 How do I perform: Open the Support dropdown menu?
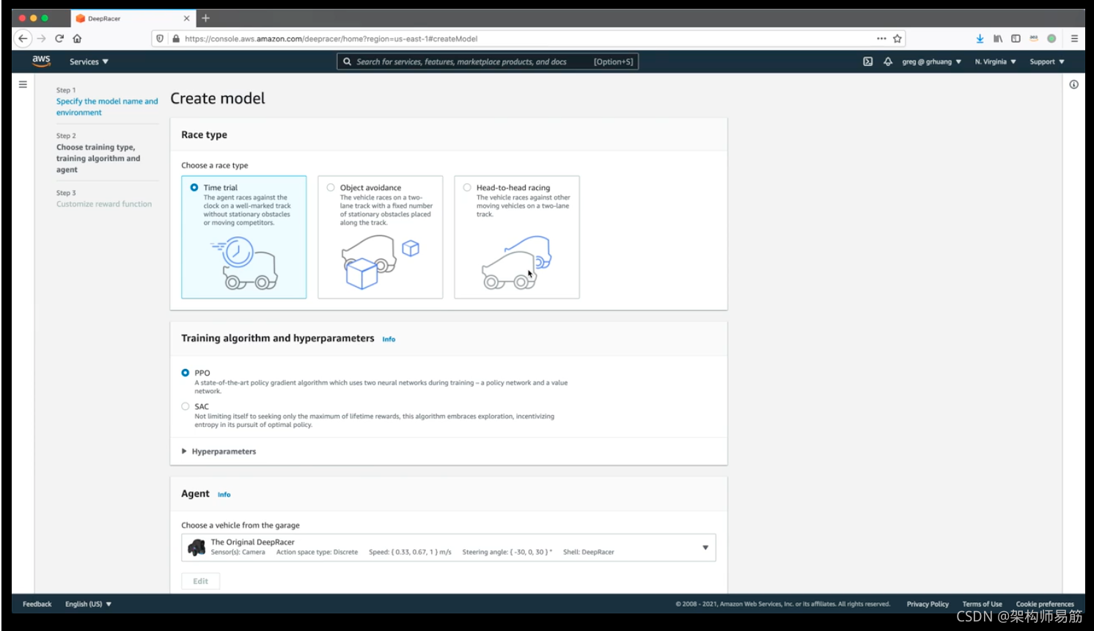(1046, 62)
